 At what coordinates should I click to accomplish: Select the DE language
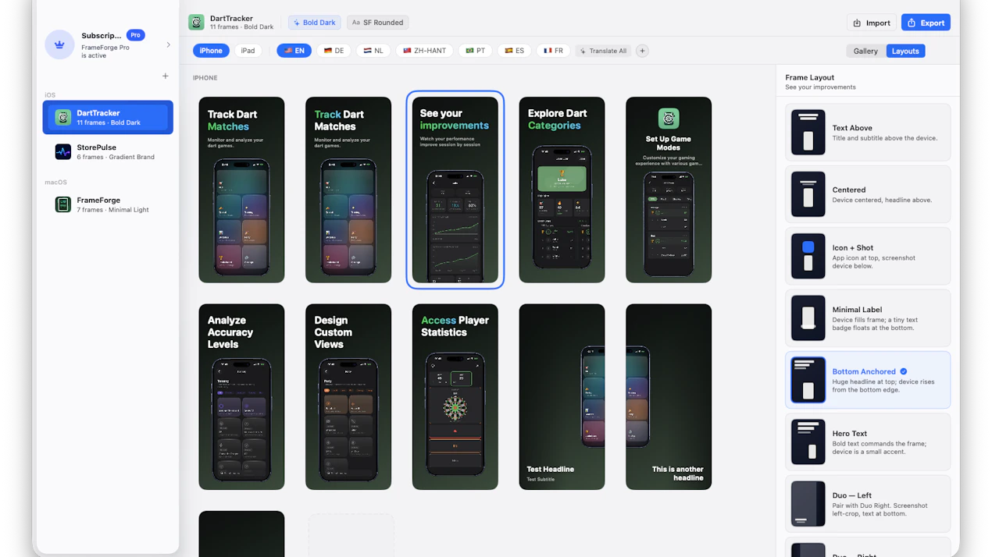(334, 51)
